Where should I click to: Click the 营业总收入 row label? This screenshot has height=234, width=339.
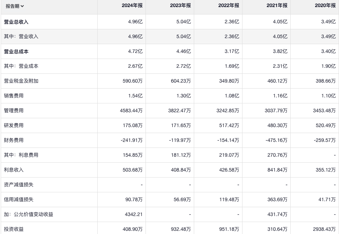click(x=16, y=22)
